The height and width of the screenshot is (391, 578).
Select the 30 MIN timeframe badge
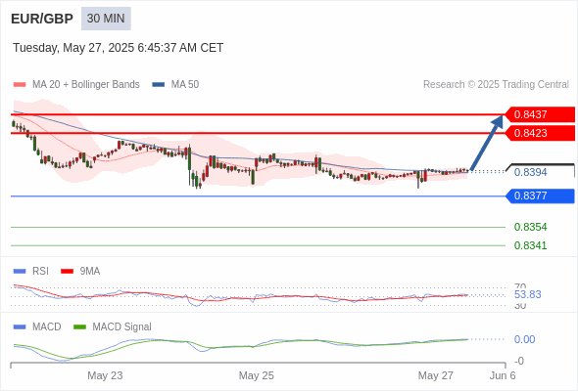pos(106,19)
